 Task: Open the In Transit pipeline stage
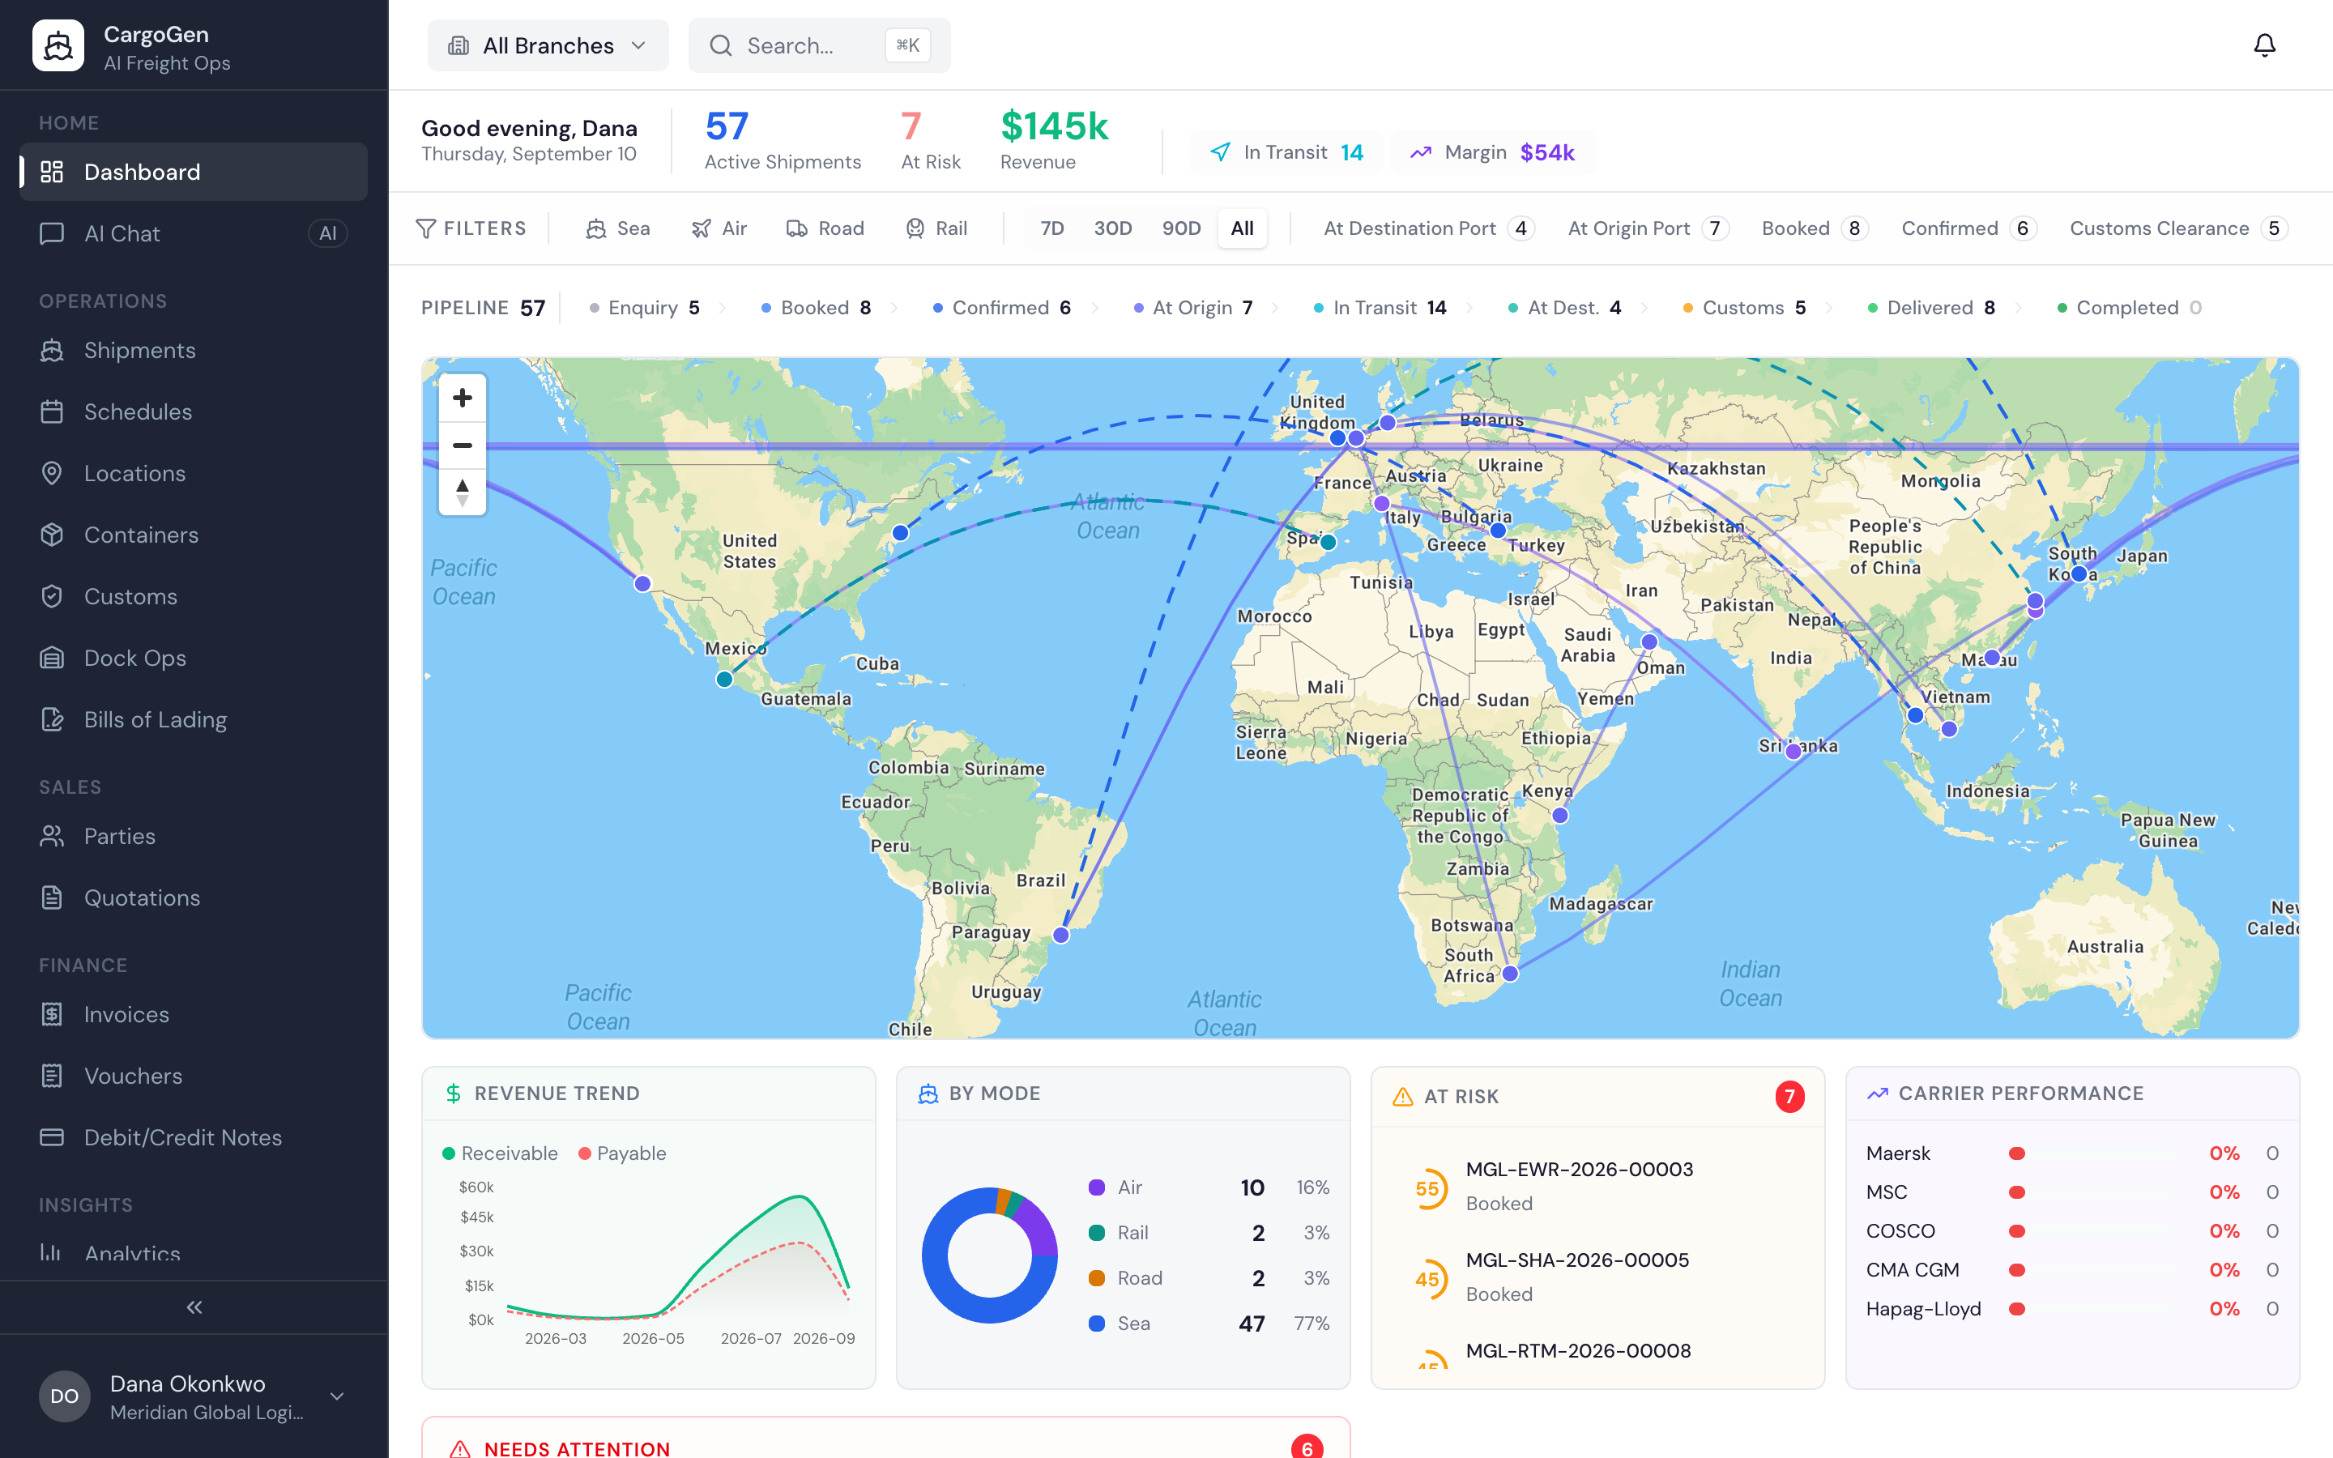click(1380, 308)
